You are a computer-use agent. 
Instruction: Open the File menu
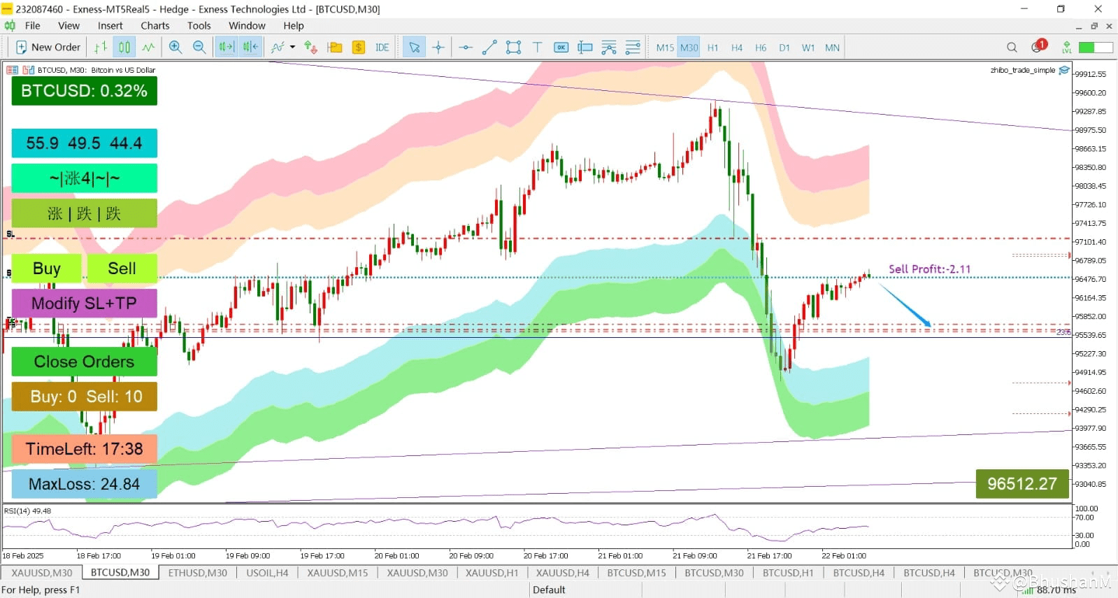(32, 26)
